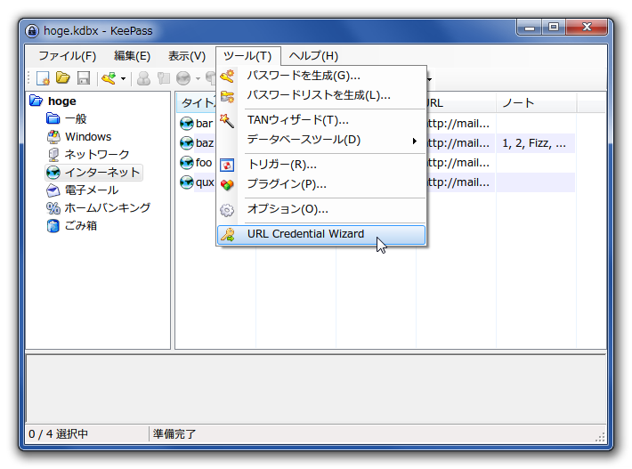Open the dropdown arrow beside URL globe
632x469 pixels.
tap(198, 78)
